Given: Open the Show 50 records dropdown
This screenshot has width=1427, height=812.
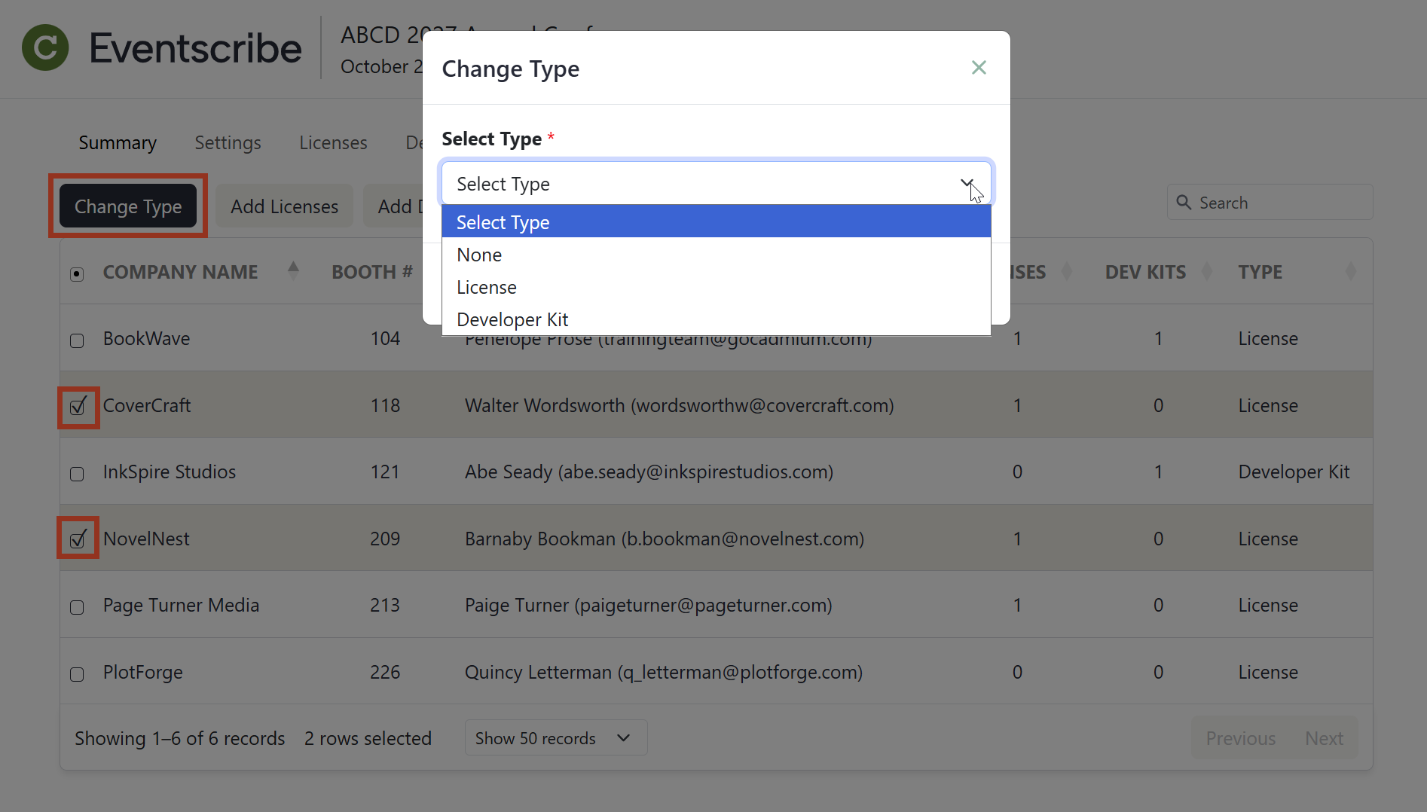Looking at the screenshot, I should click(555, 737).
